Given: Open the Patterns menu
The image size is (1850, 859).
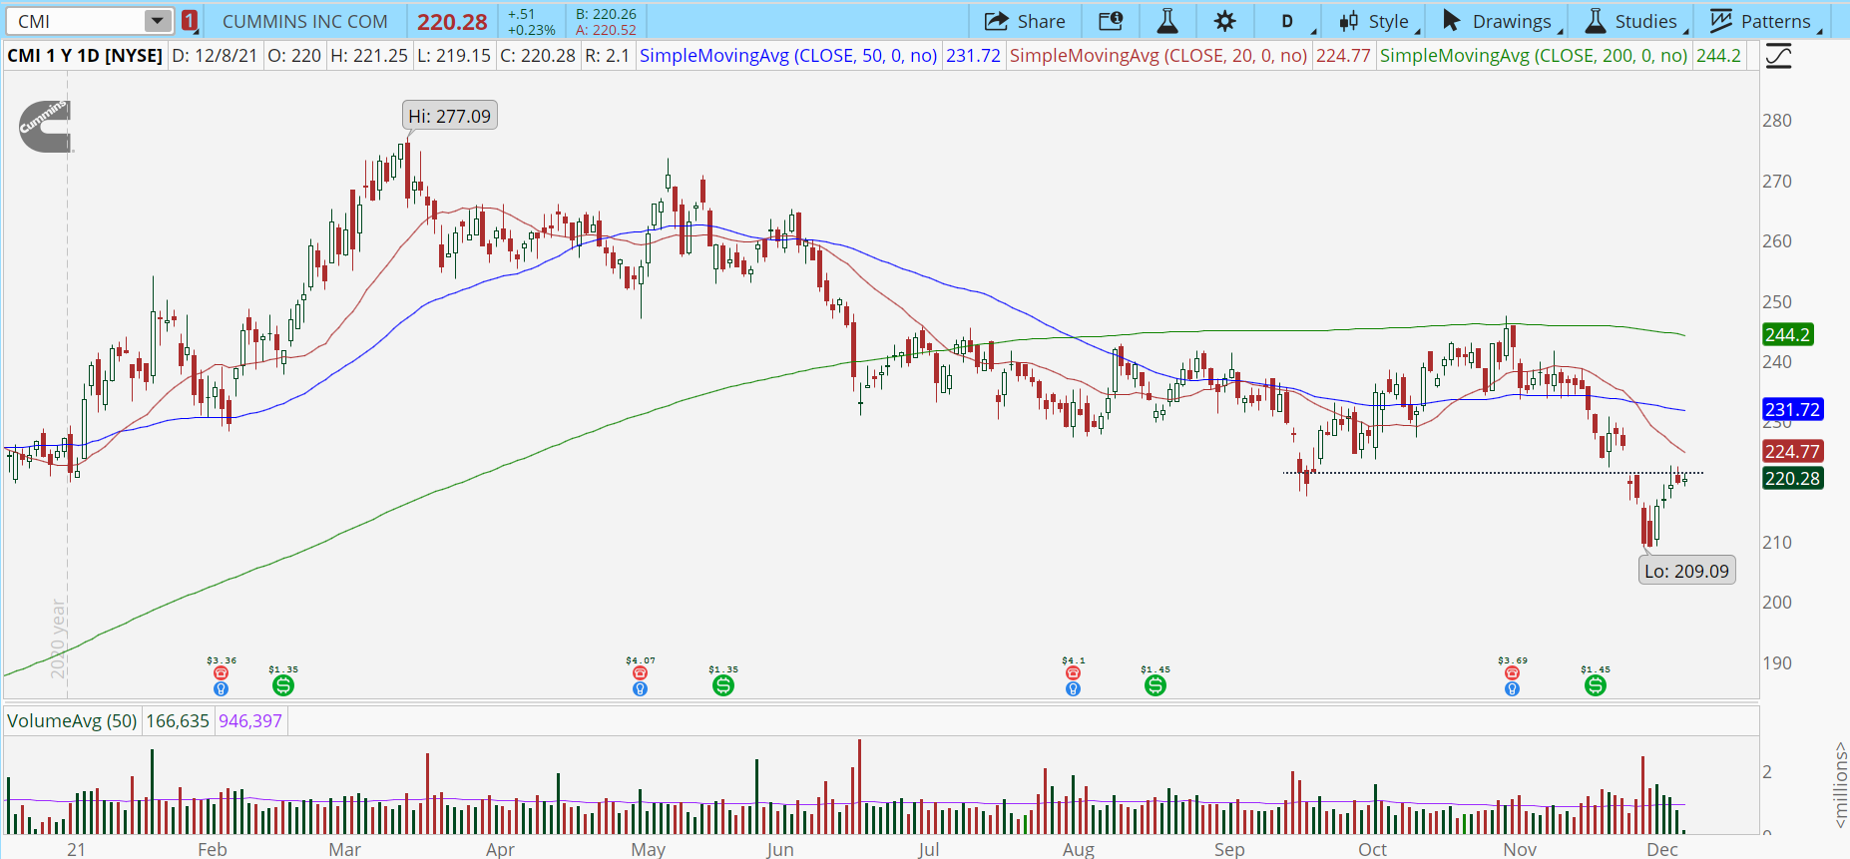Looking at the screenshot, I should tap(1764, 21).
